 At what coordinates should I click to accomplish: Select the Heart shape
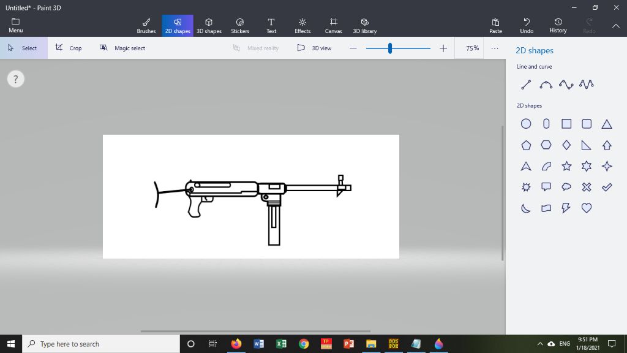coord(587,208)
